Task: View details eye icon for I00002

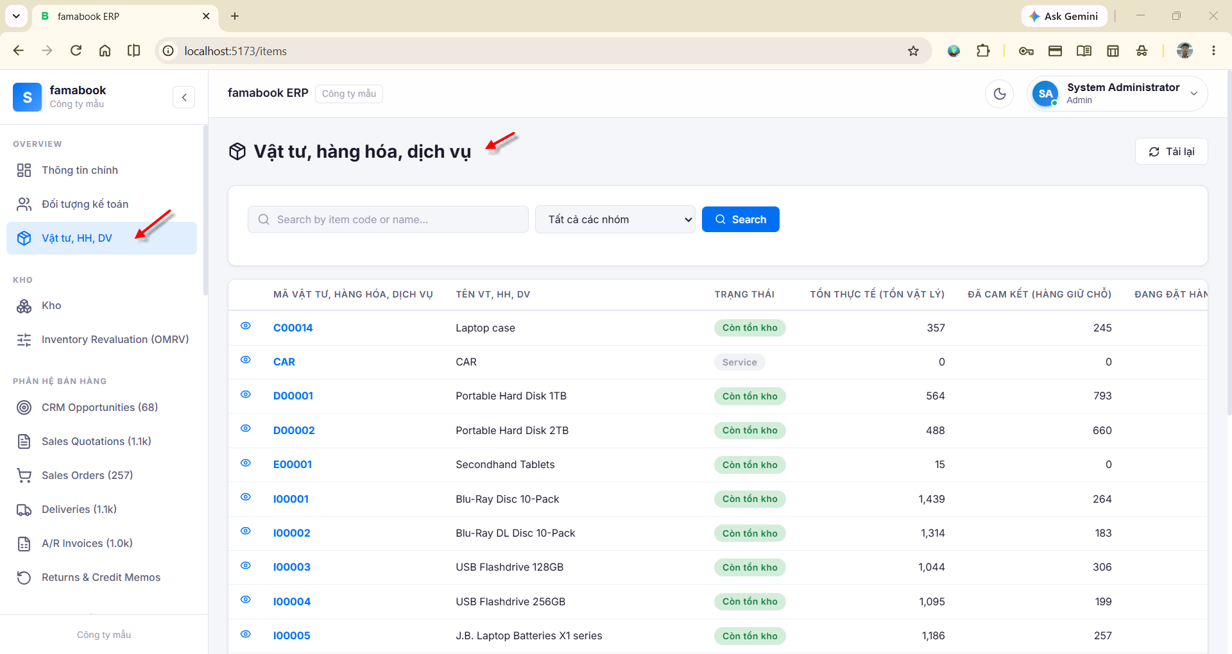Action: [245, 531]
